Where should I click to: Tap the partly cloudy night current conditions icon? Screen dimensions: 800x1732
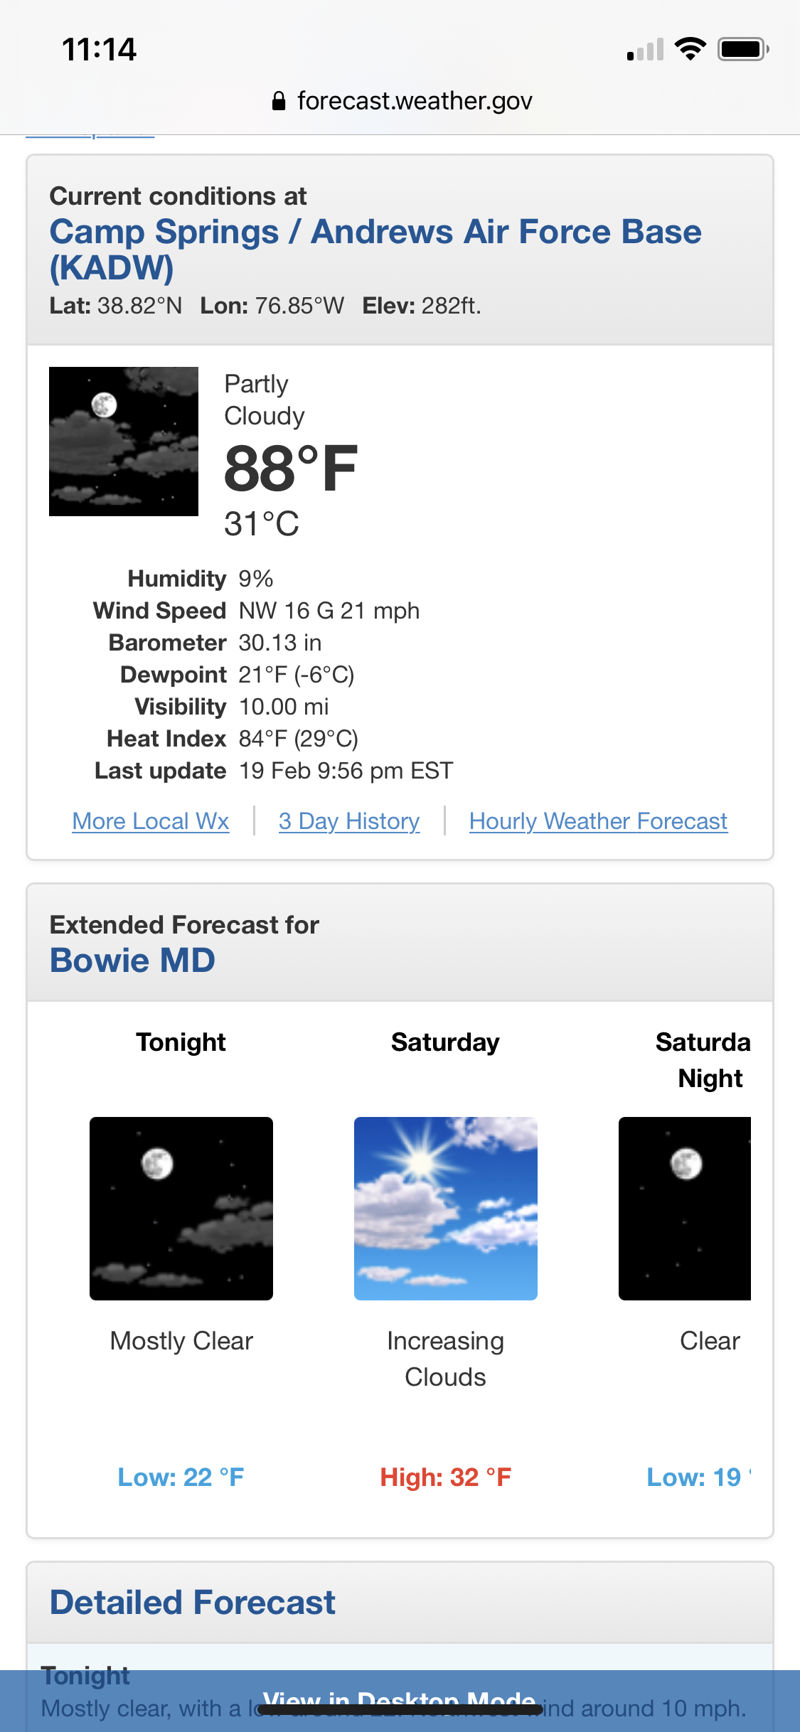pos(124,442)
